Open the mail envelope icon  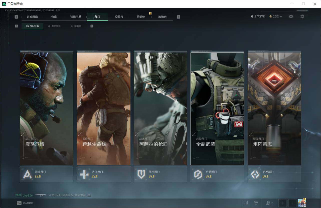tap(291, 16)
